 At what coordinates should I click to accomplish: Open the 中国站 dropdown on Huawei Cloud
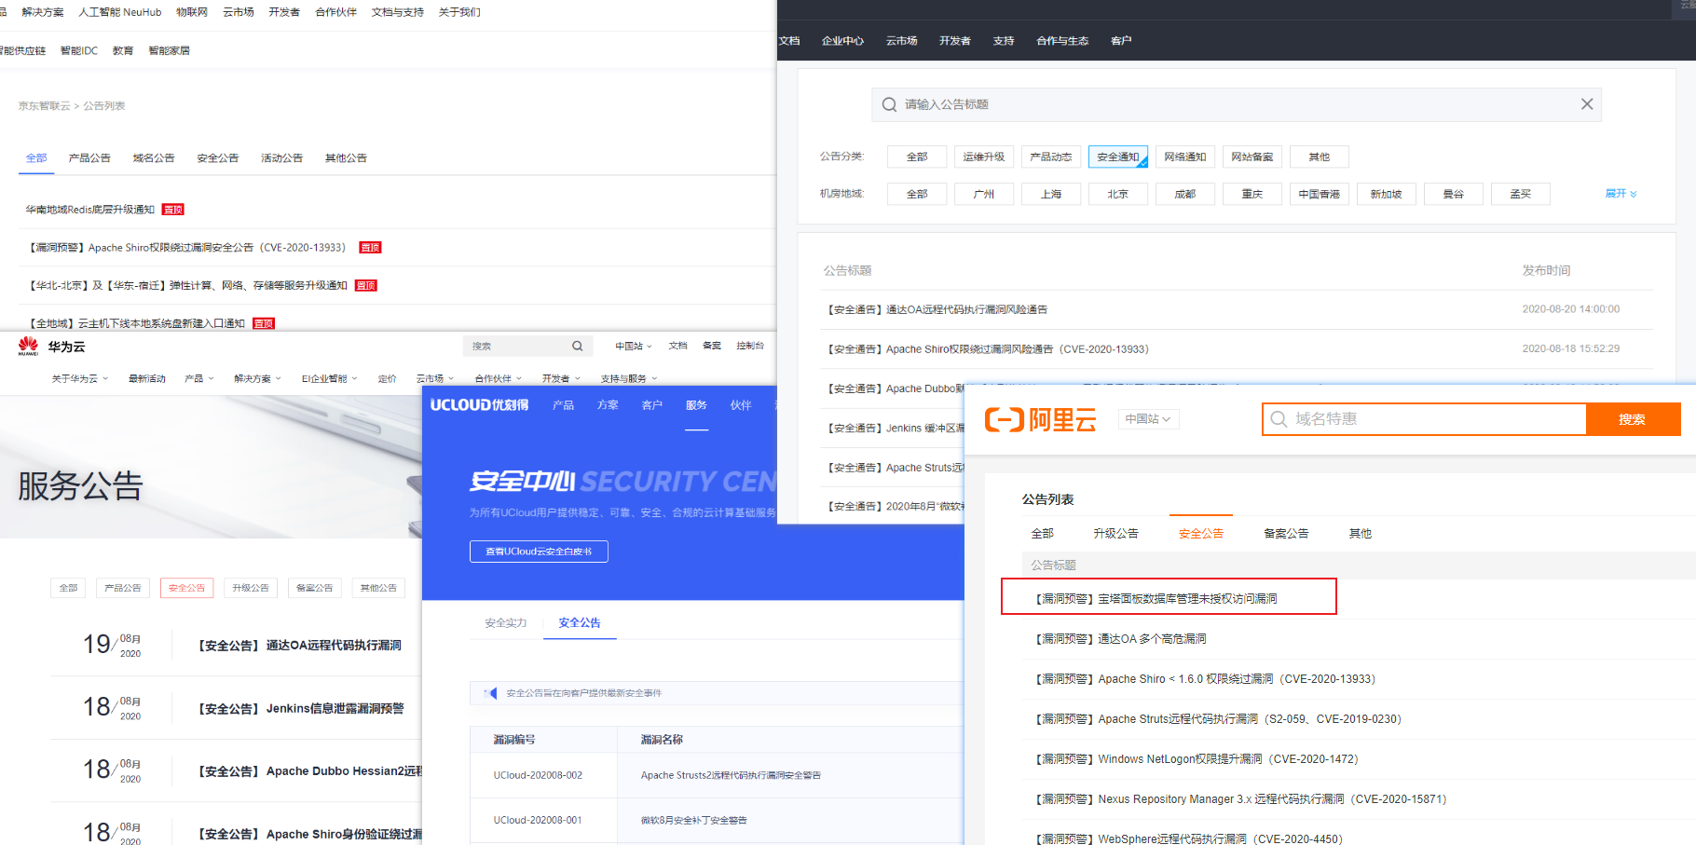(634, 346)
